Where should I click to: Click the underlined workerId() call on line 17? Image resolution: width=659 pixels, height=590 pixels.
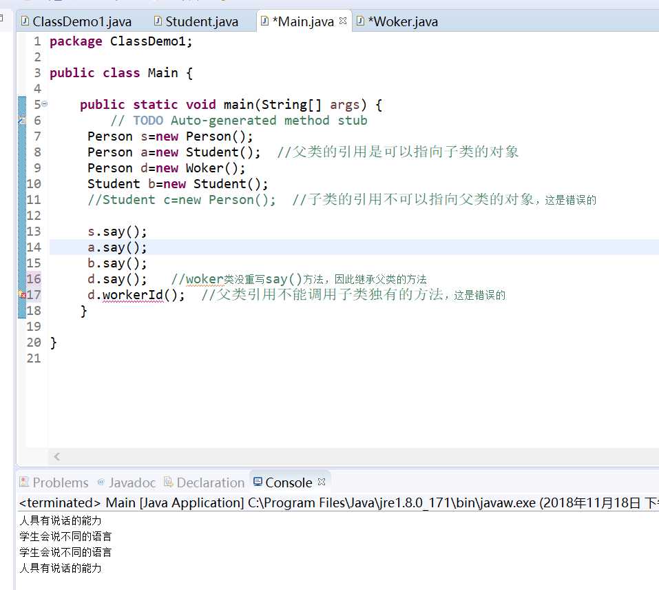click(x=133, y=295)
